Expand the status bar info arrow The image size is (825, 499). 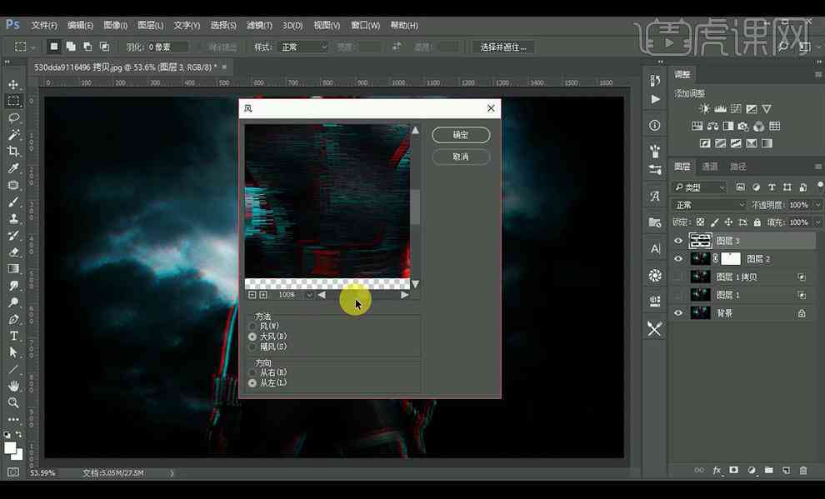(172, 473)
